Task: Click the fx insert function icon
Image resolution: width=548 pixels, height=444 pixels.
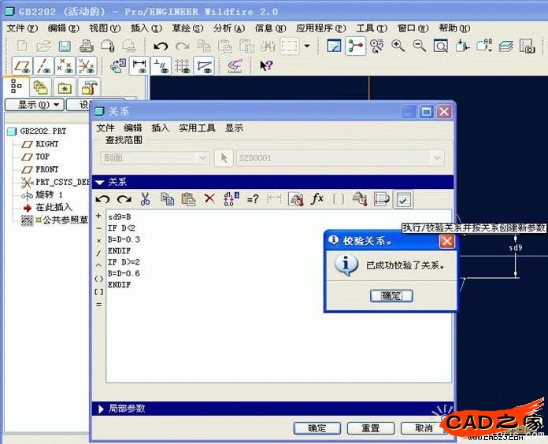Action: 317,199
